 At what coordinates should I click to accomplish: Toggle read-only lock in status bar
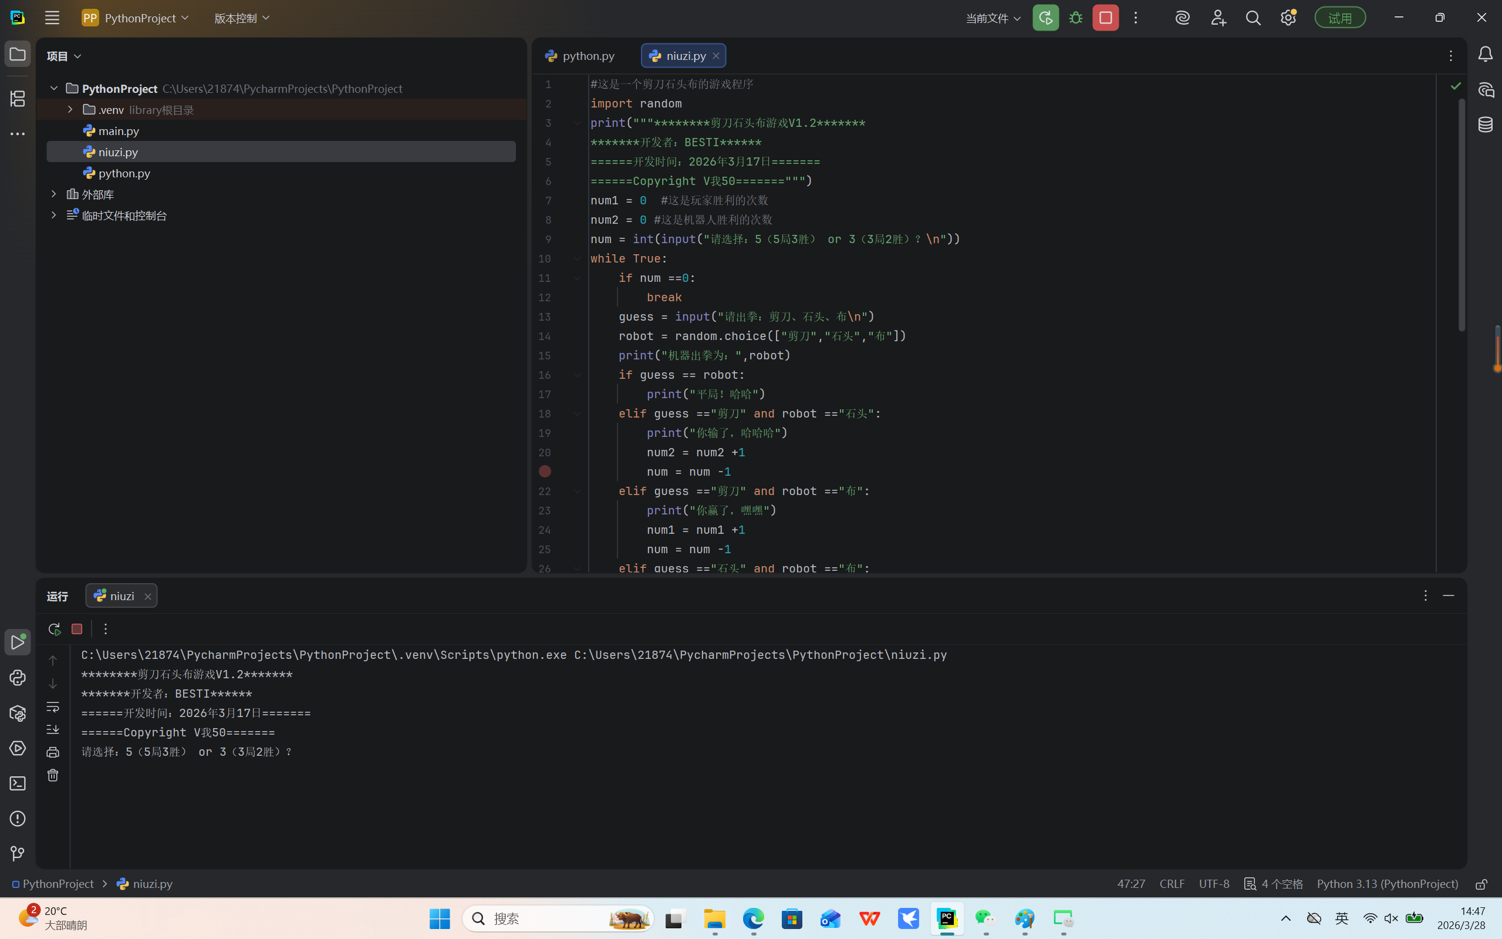pyautogui.click(x=1481, y=884)
